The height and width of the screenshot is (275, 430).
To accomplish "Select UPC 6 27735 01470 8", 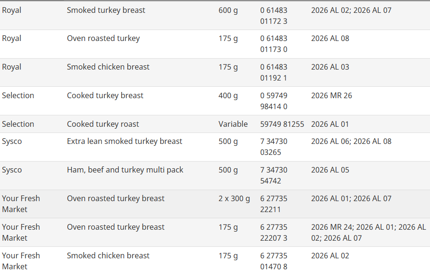I will point(274,261).
